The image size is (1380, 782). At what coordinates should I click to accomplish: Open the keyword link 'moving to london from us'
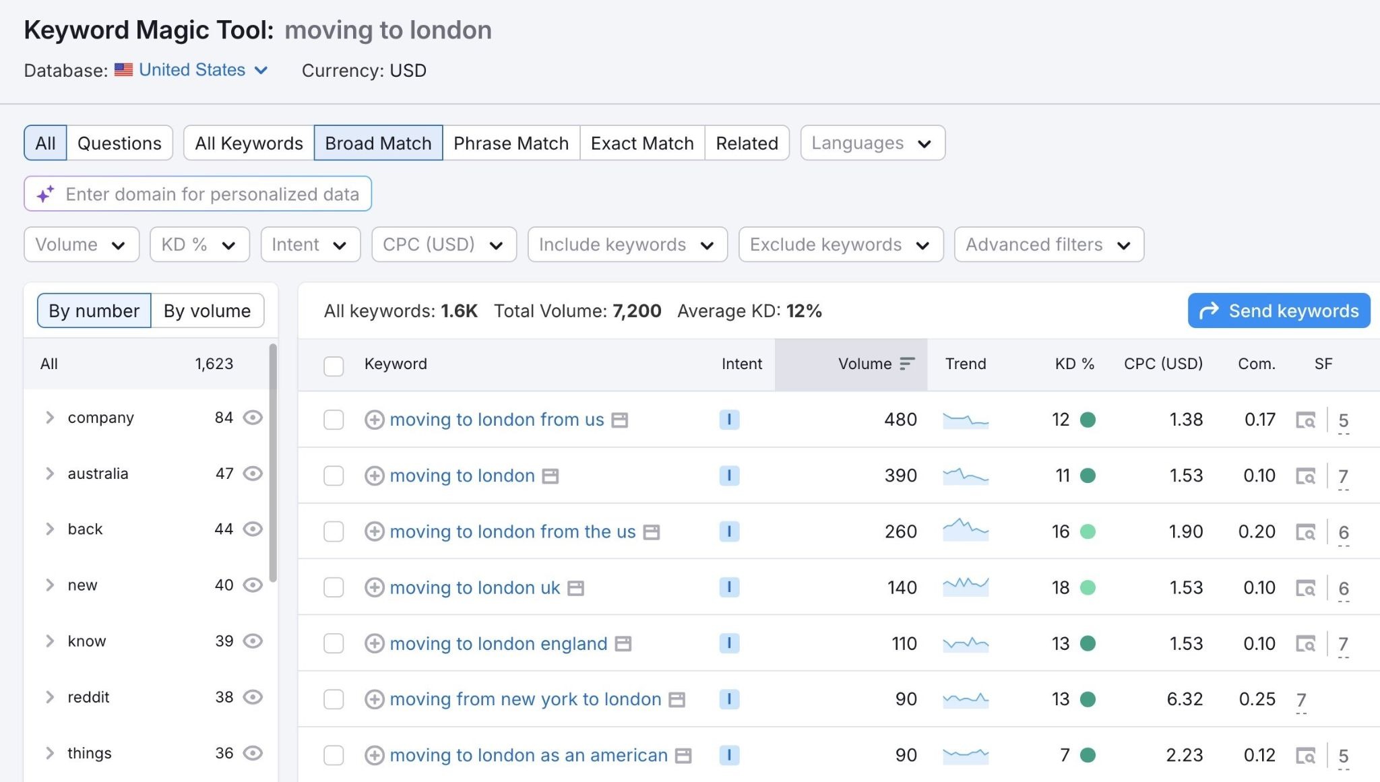click(496, 419)
